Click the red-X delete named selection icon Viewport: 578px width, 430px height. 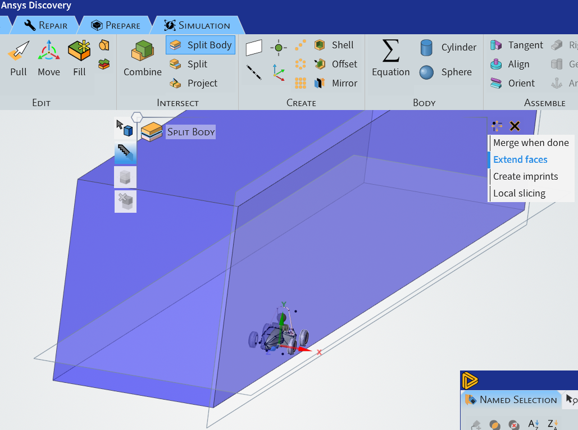[514, 425]
